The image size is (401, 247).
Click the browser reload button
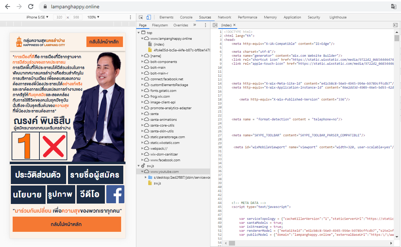click(x=31, y=7)
